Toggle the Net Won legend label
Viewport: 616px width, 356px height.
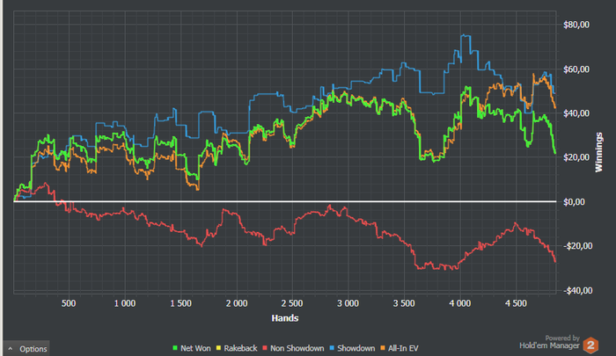point(195,348)
